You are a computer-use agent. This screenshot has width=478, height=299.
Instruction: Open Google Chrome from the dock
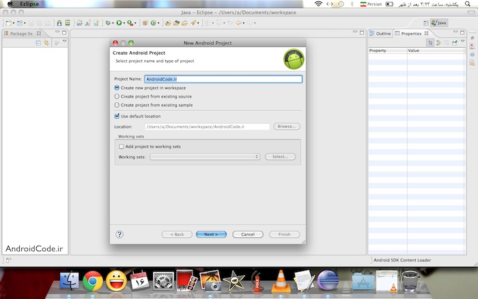(x=93, y=281)
